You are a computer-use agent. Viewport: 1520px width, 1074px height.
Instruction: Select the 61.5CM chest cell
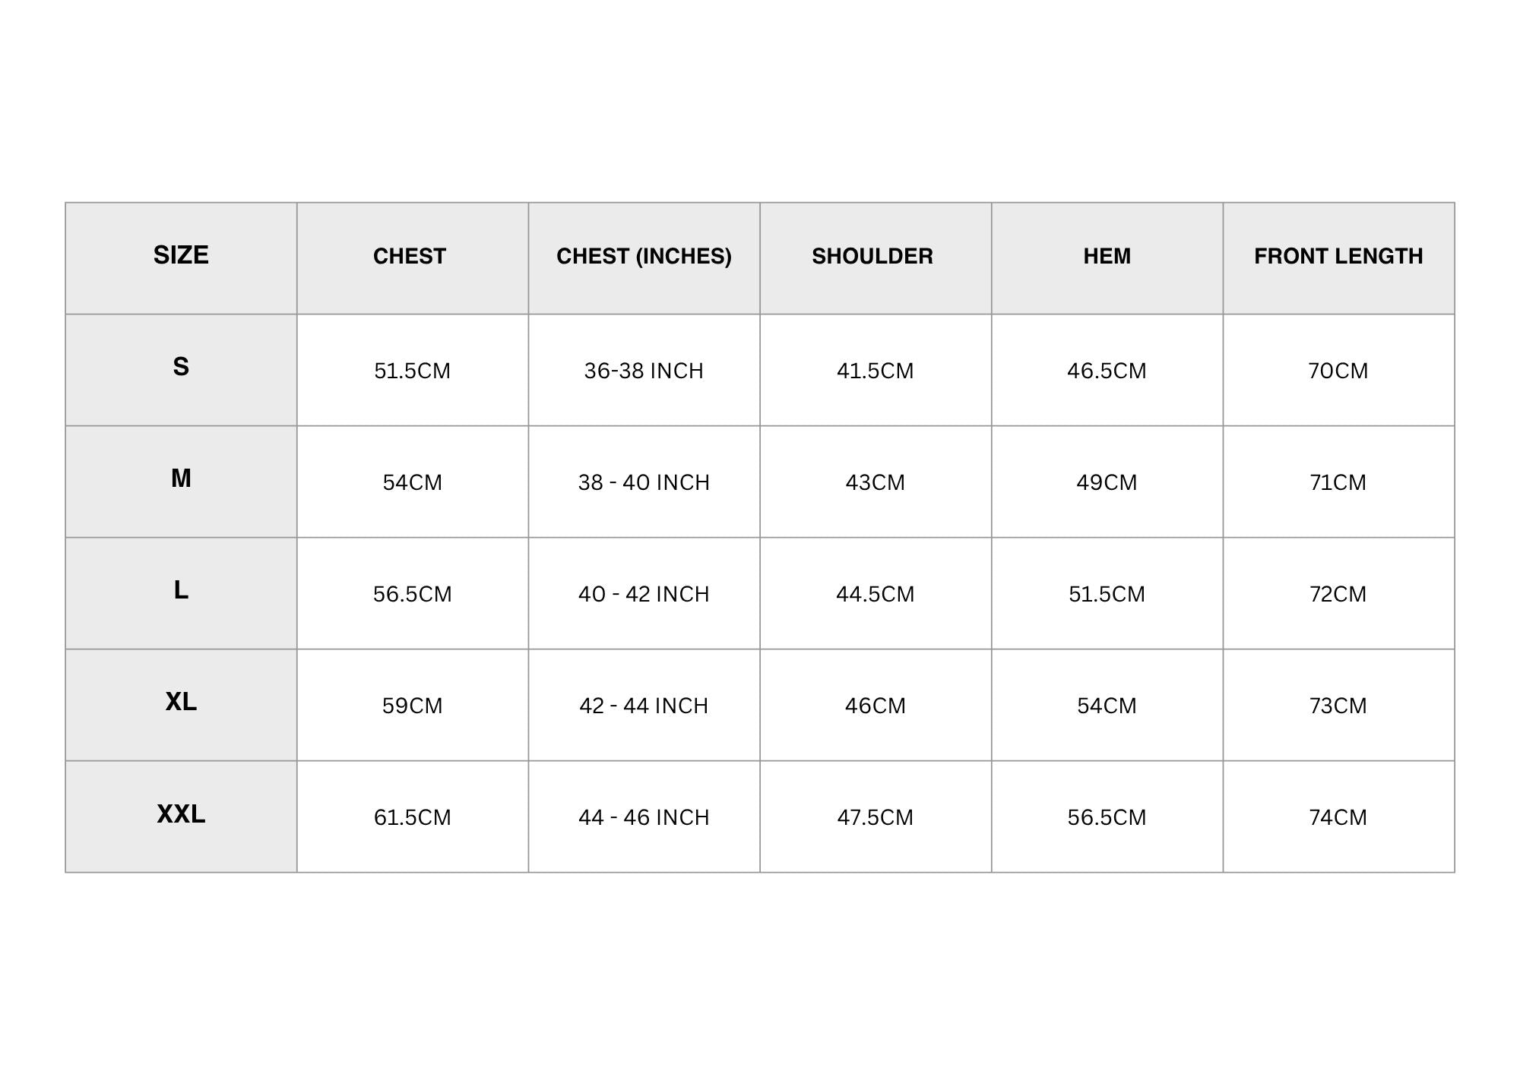[412, 817]
